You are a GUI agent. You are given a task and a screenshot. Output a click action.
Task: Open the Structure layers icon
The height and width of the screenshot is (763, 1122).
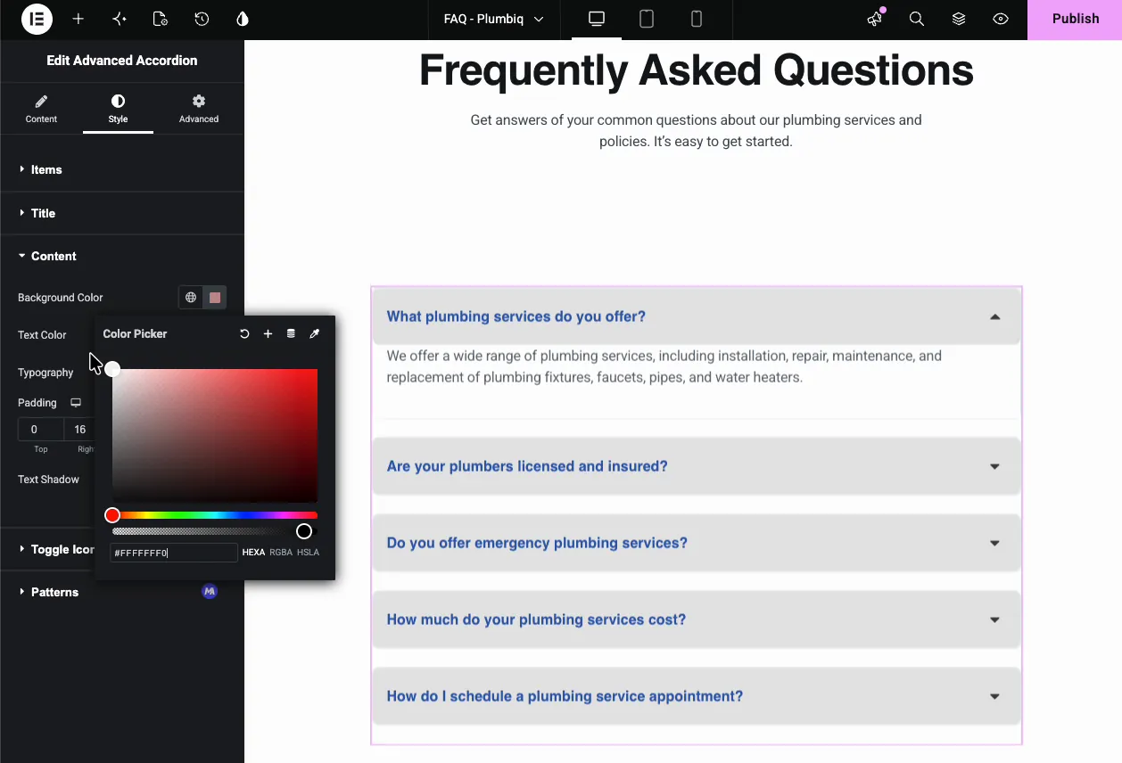[959, 19]
